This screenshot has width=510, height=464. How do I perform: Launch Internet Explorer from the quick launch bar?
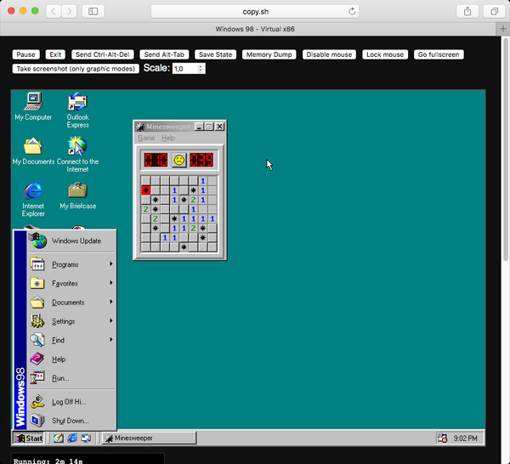pyautogui.click(x=72, y=439)
